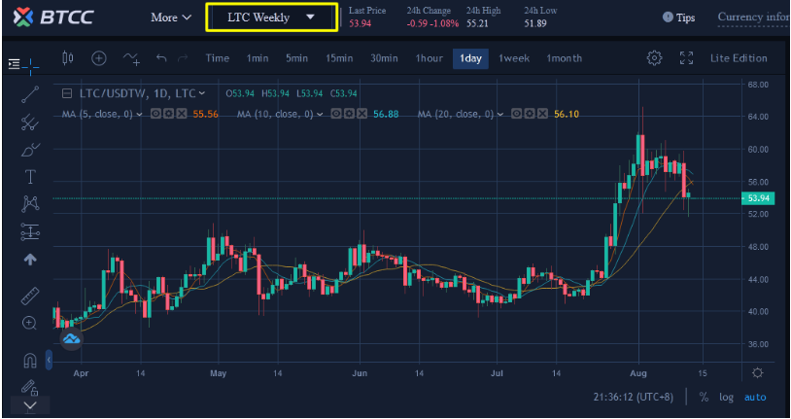This screenshot has width=791, height=419.
Task: Toggle lock drawing tools icon
Action: pos(30,388)
